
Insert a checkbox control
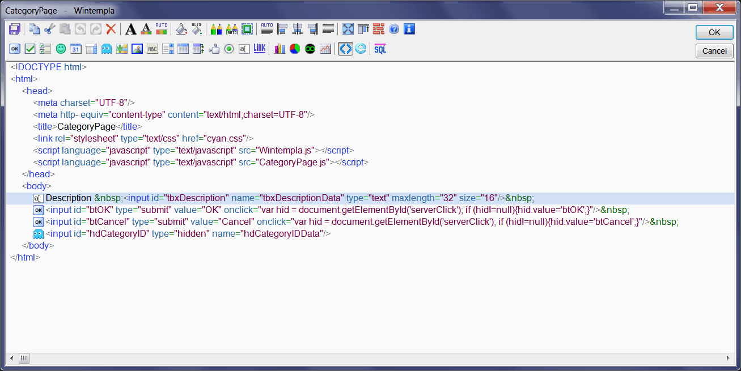(x=30, y=49)
